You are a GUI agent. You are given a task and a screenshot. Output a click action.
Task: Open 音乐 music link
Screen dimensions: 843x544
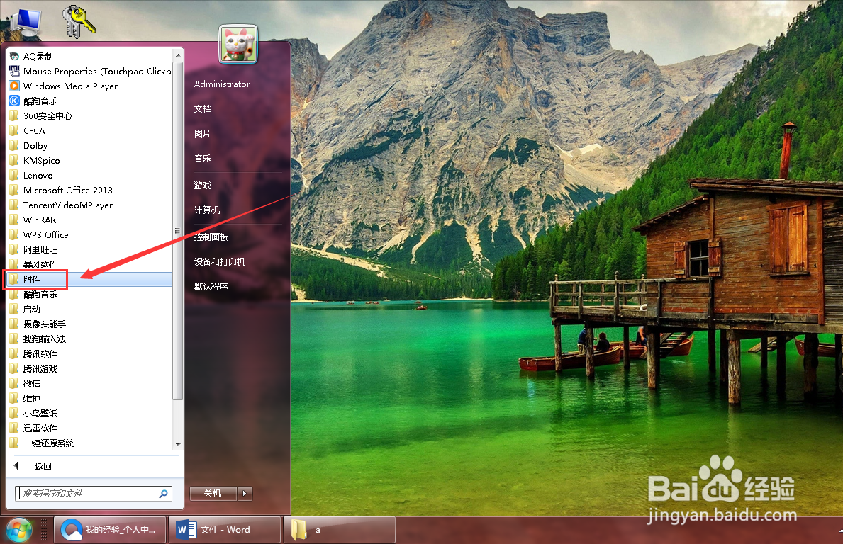pyautogui.click(x=203, y=158)
